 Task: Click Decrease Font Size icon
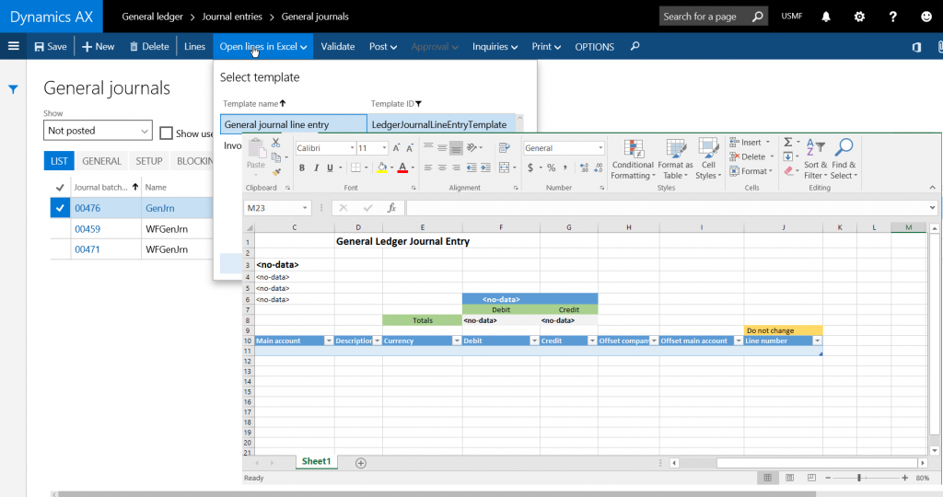(x=410, y=148)
